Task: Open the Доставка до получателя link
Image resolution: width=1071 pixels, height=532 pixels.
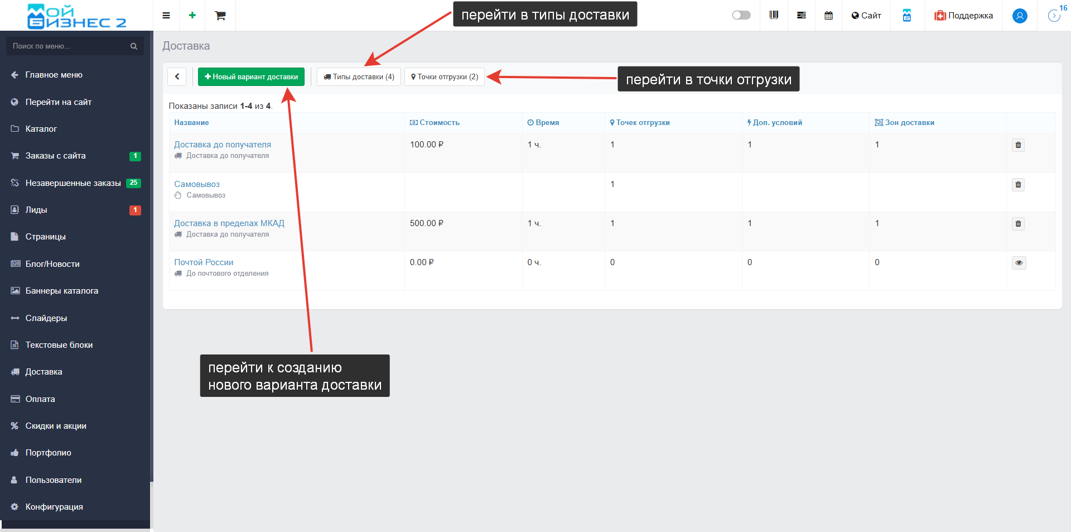Action: click(x=222, y=145)
